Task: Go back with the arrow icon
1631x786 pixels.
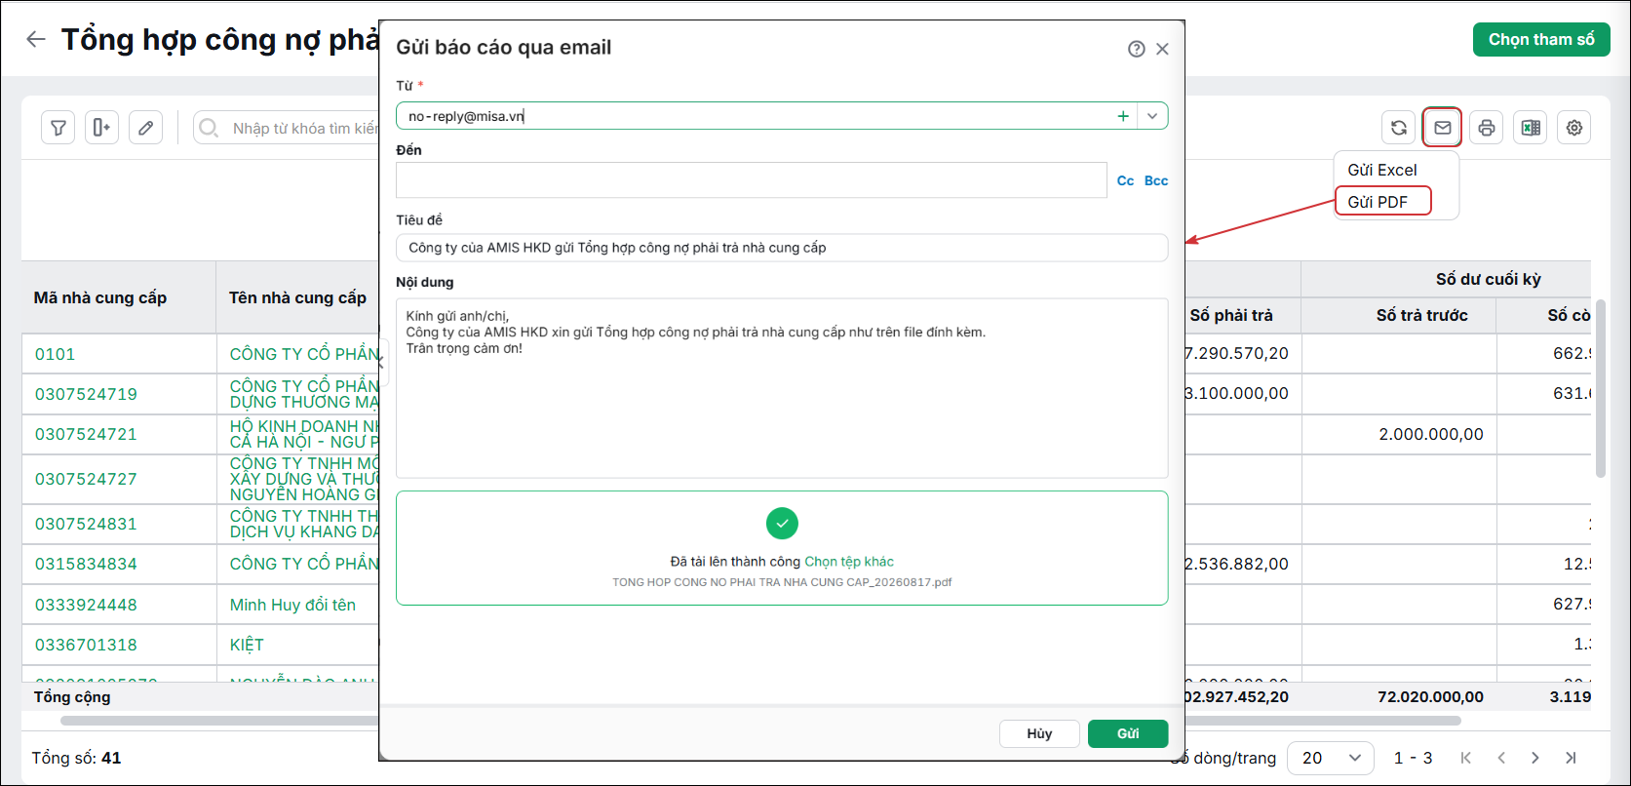Action: click(36, 39)
